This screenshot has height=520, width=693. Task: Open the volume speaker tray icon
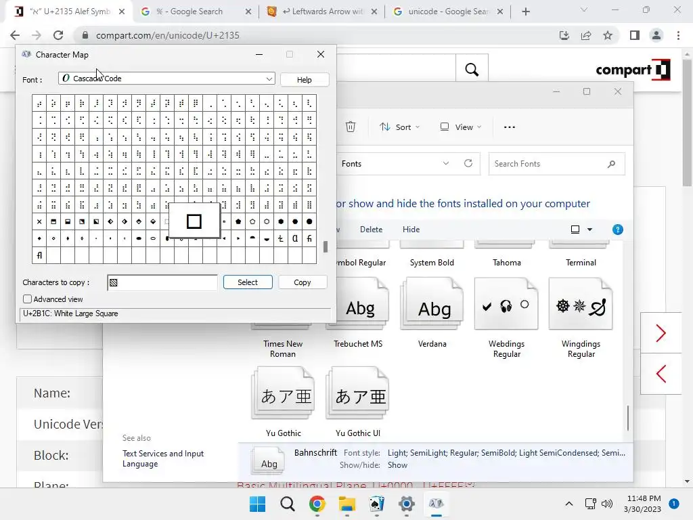tap(607, 504)
